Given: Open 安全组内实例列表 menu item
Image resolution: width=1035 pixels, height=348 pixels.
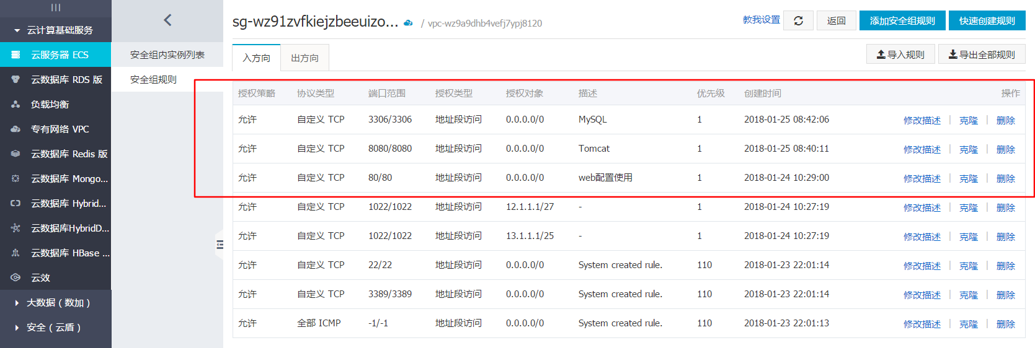Looking at the screenshot, I should (x=167, y=54).
